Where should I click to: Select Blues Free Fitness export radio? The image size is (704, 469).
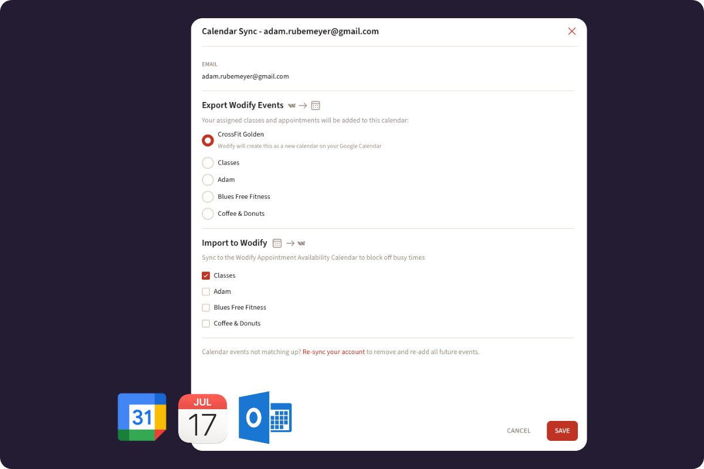(208, 197)
